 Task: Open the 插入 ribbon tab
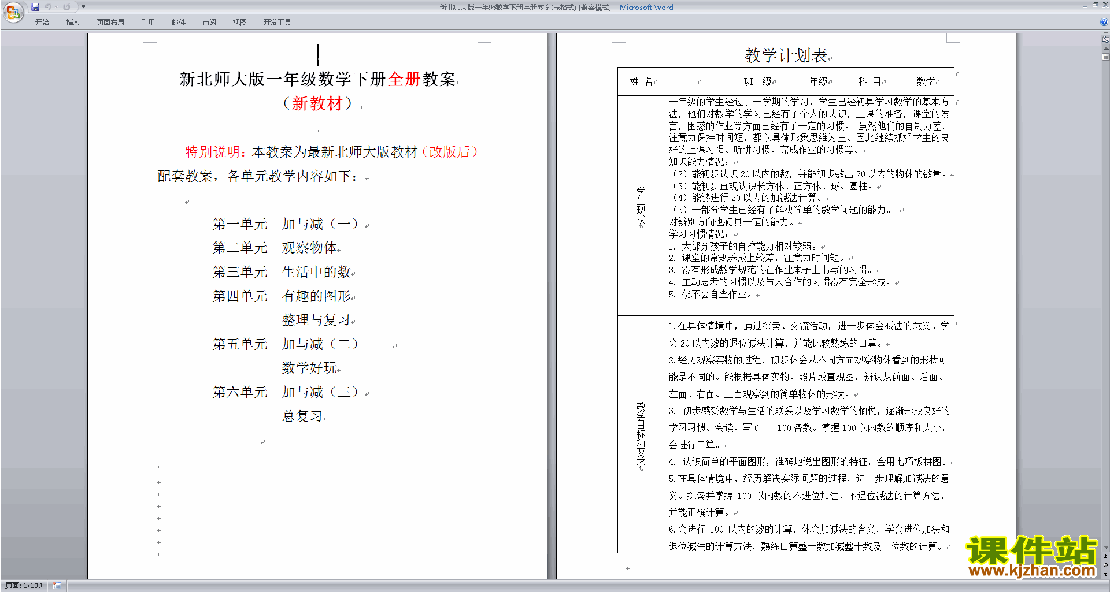[72, 23]
